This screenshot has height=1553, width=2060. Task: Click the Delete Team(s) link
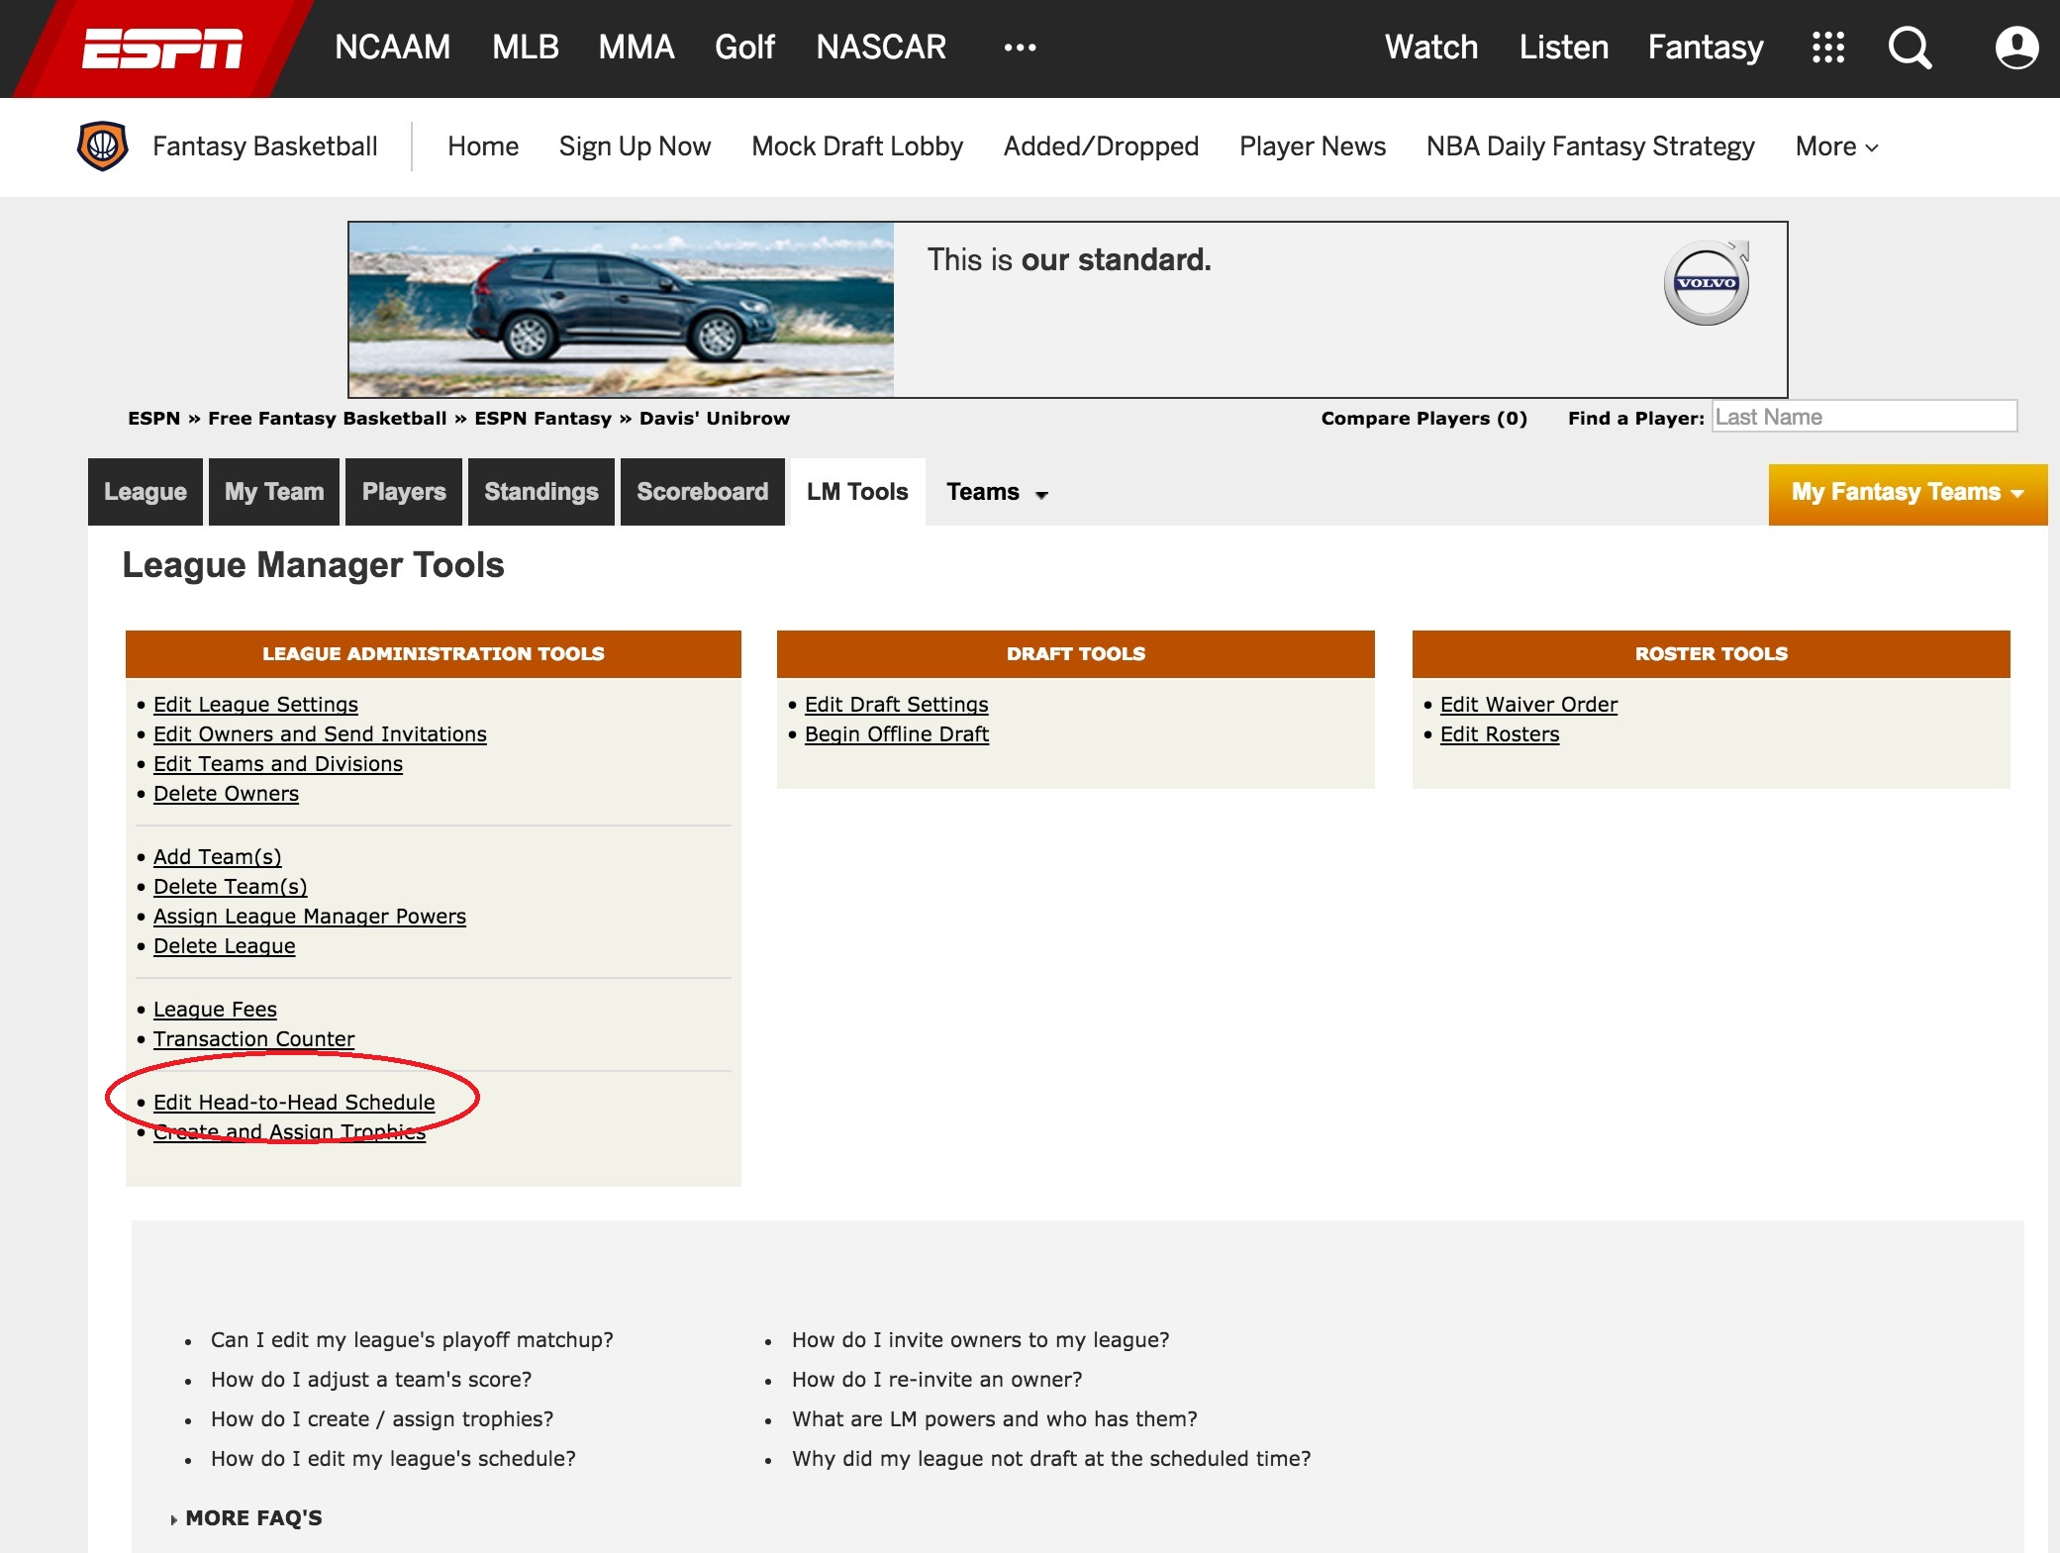coord(231,887)
